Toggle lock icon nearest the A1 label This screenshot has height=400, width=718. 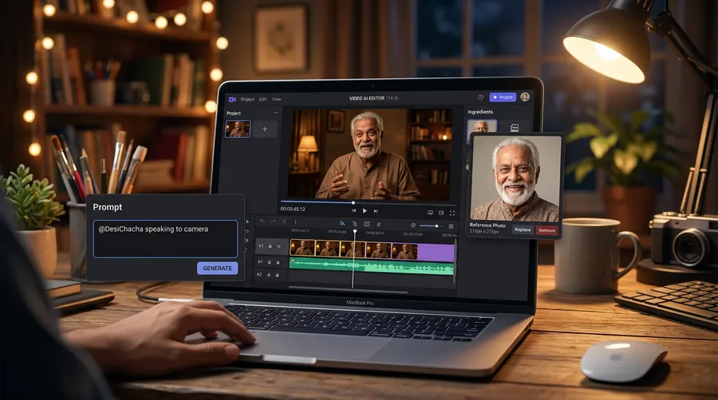point(270,262)
